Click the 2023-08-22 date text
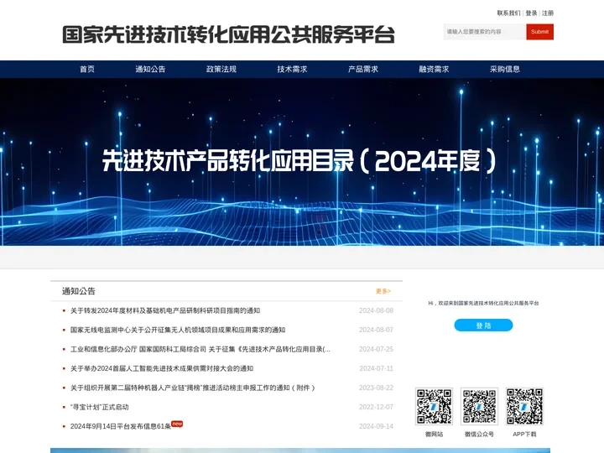 point(376,388)
